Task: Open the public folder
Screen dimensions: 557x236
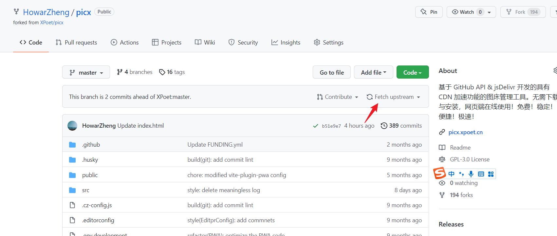Action: tap(90, 175)
